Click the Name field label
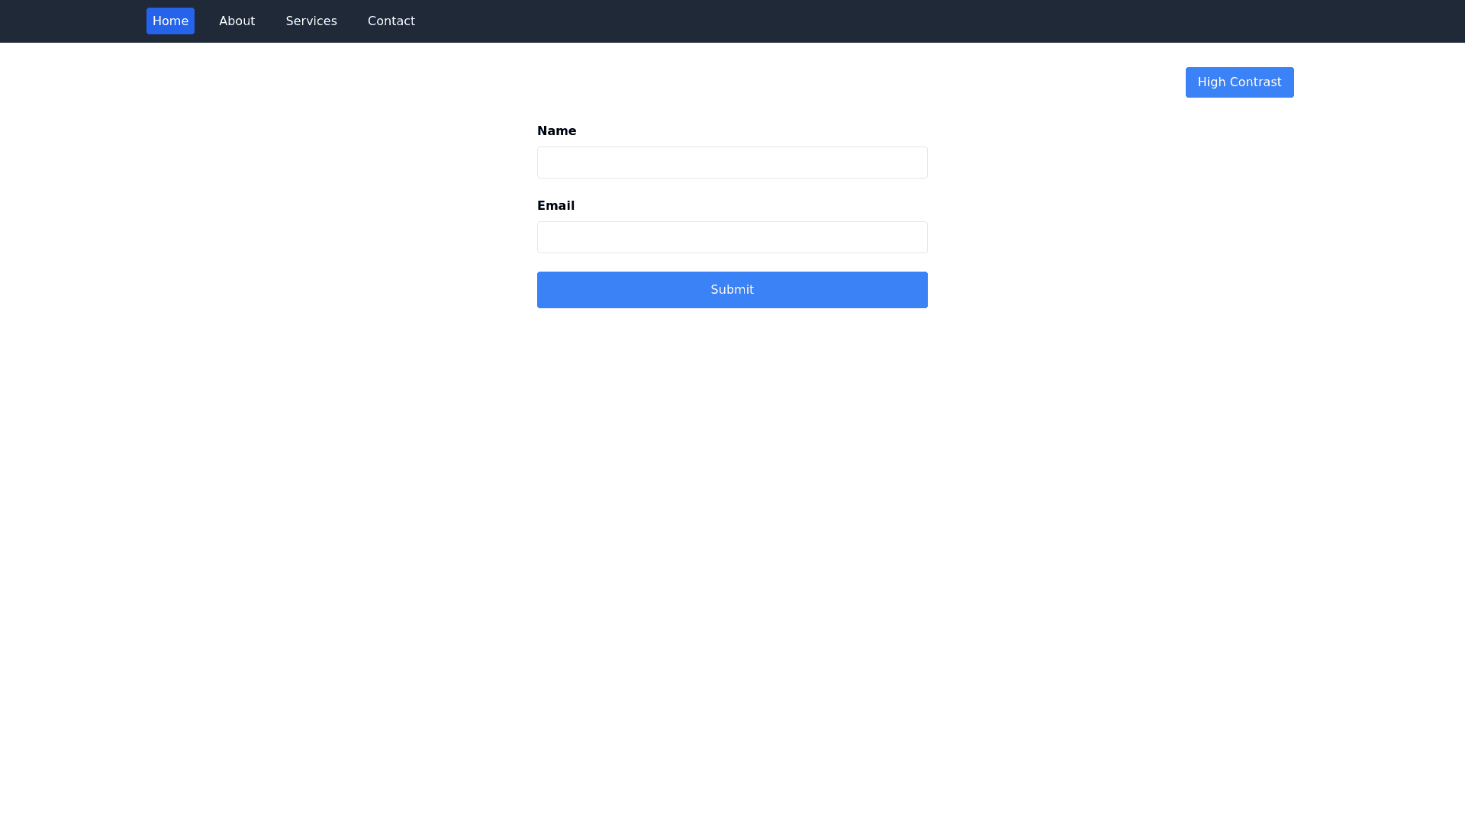The image size is (1465, 824). [556, 131]
